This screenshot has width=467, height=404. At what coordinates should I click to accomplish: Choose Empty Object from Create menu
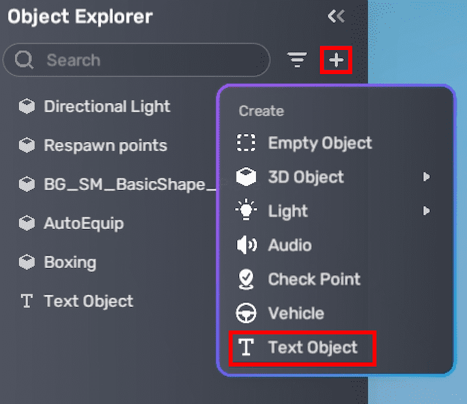point(319,143)
